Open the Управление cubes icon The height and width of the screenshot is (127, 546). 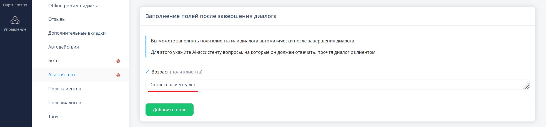(15, 20)
